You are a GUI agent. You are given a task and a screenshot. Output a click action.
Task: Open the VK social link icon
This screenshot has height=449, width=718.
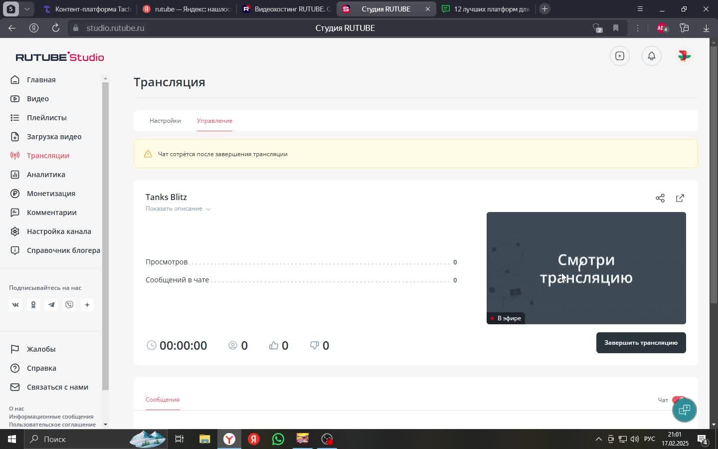point(15,305)
